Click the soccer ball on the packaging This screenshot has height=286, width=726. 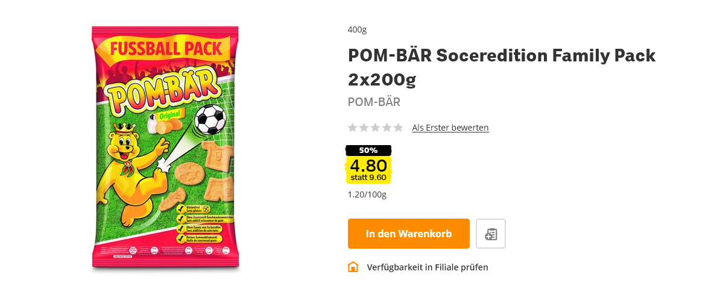[210, 120]
